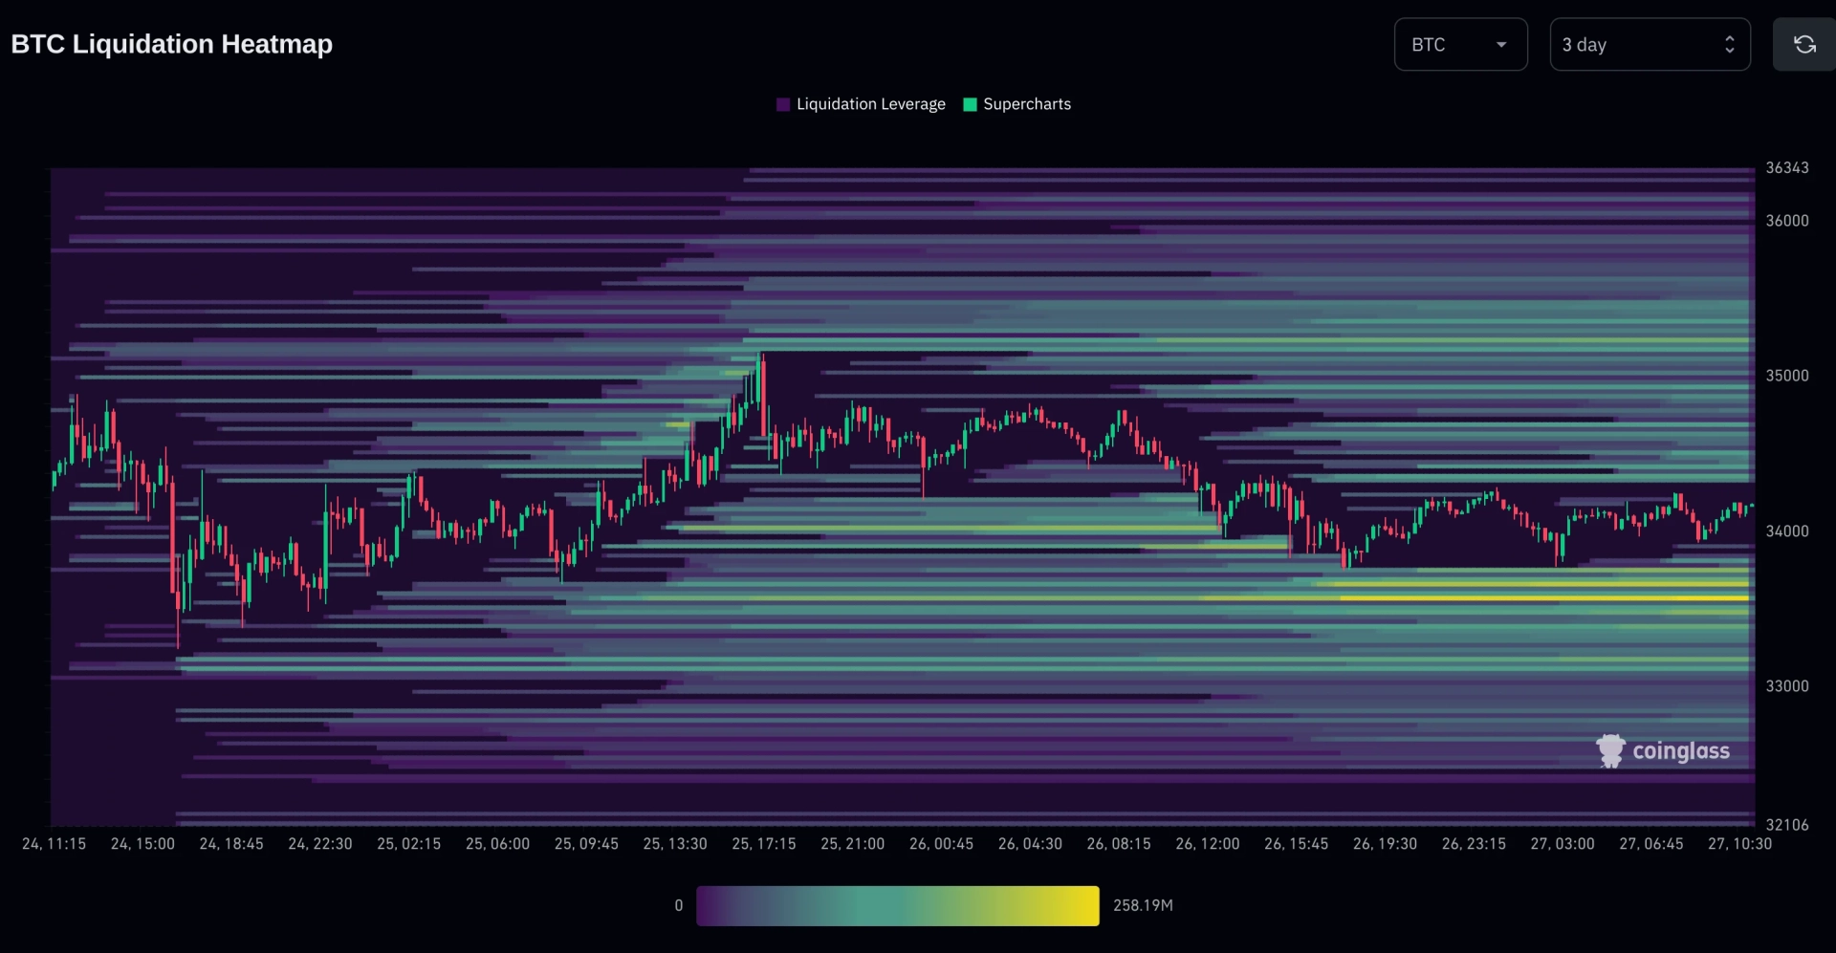Open the BTC coin dropdown
This screenshot has height=953, width=1836.
click(x=1460, y=44)
